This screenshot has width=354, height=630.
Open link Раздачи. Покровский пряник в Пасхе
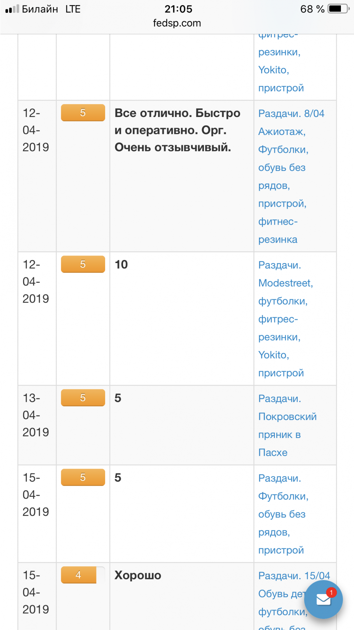click(x=287, y=425)
